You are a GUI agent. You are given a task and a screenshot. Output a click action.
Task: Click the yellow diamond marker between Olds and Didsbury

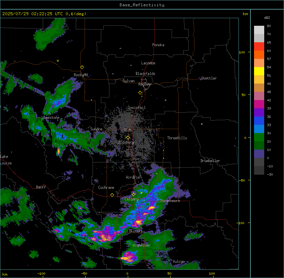coord(128,138)
